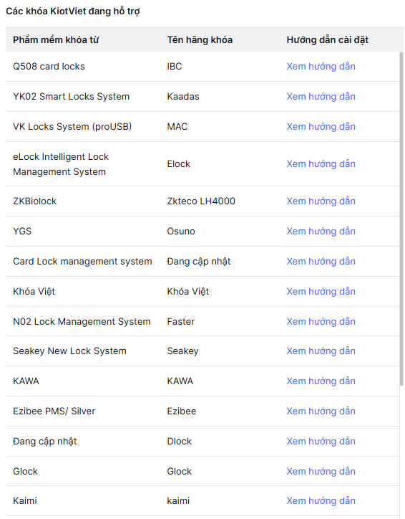Click the heading 'Các khóa KiotViet đang hỗ trợ'

(73, 11)
